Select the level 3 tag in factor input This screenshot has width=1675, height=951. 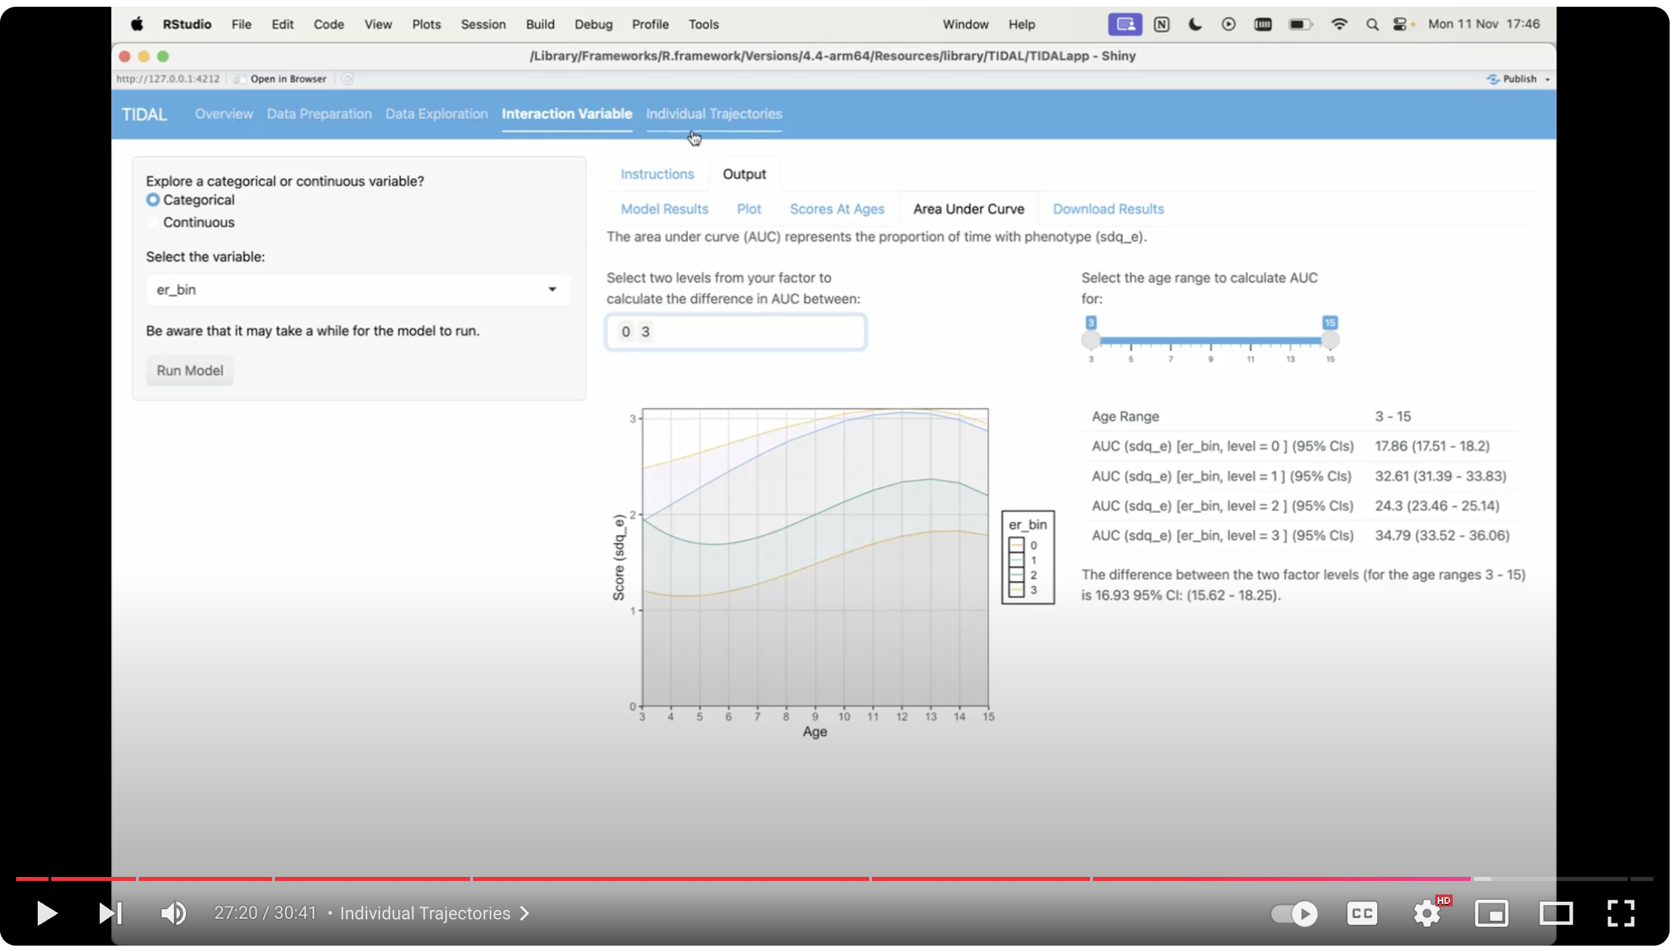[645, 331]
